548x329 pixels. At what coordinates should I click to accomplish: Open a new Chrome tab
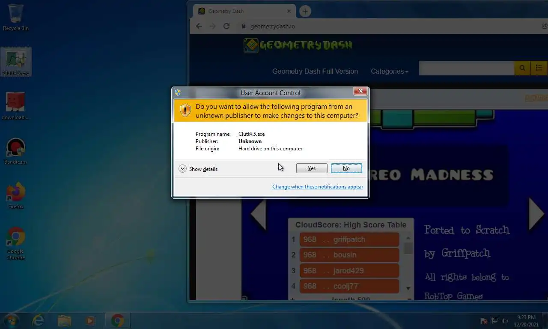(305, 11)
